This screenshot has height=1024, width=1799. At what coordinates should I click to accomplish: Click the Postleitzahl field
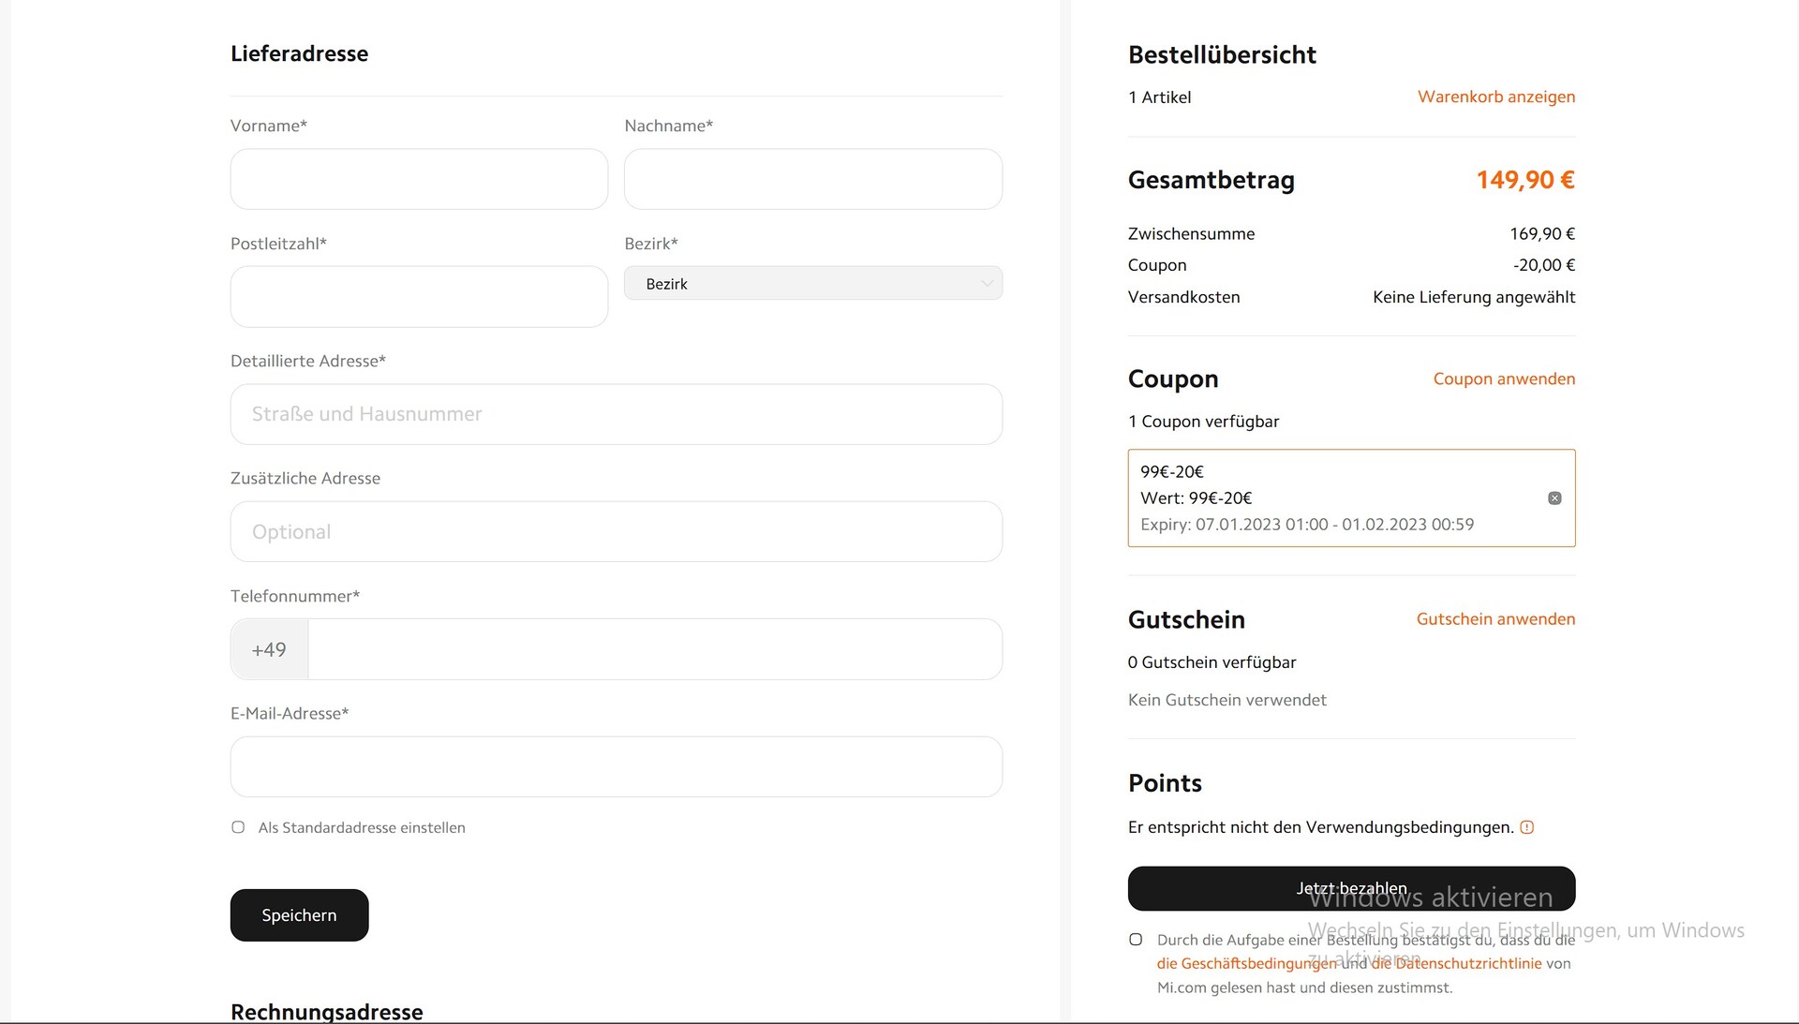(419, 297)
